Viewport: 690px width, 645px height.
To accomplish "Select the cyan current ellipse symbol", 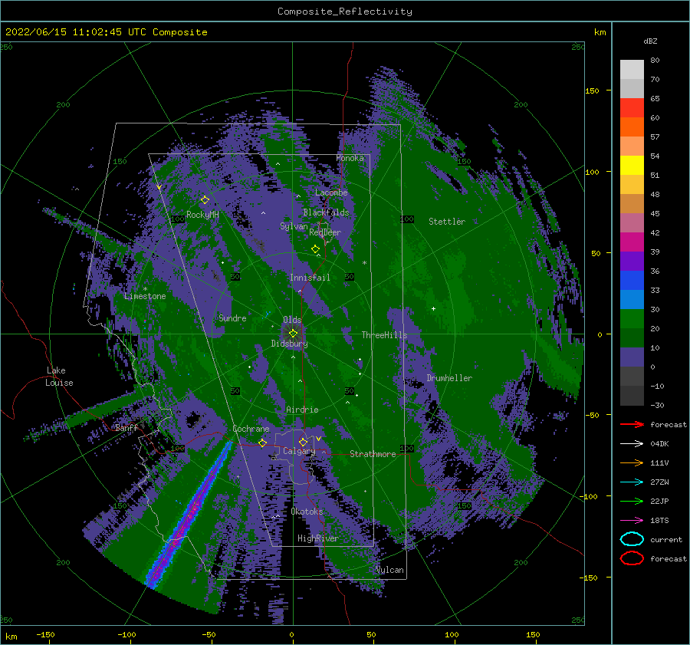I will 632,539.
